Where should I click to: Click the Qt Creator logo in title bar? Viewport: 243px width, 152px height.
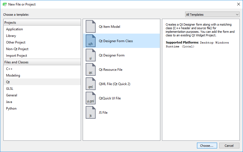click(4, 4)
